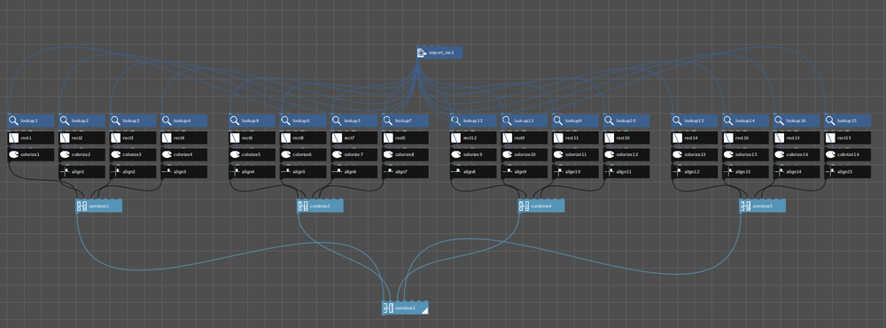Select the lookup9 node
The image size is (886, 328).
click(575, 121)
